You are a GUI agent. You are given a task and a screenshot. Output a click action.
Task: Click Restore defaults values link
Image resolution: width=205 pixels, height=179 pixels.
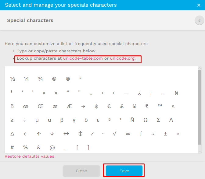29,156
